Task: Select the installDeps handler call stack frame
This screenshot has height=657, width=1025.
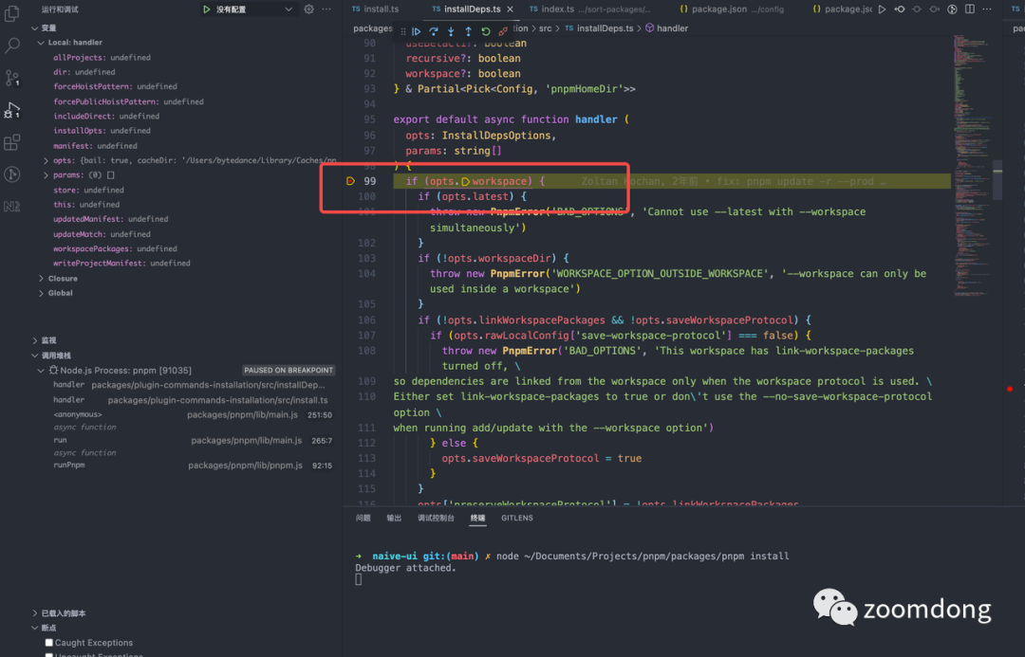Action: [190, 385]
